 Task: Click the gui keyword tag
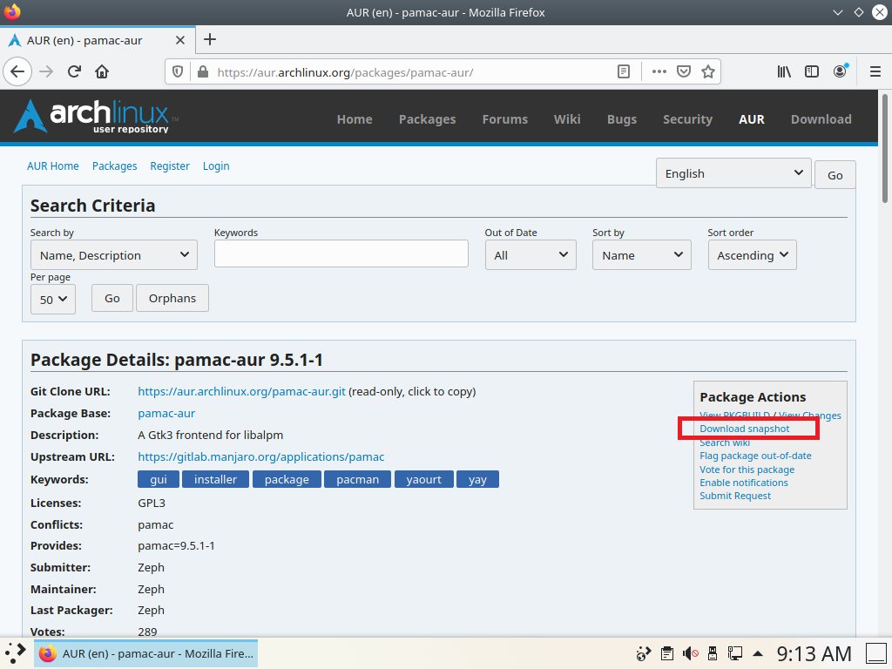159,480
